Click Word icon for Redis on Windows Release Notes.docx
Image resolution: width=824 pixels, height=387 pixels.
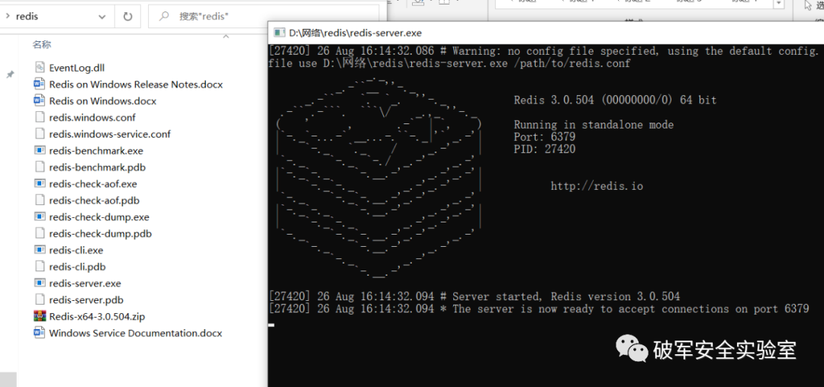coord(40,84)
